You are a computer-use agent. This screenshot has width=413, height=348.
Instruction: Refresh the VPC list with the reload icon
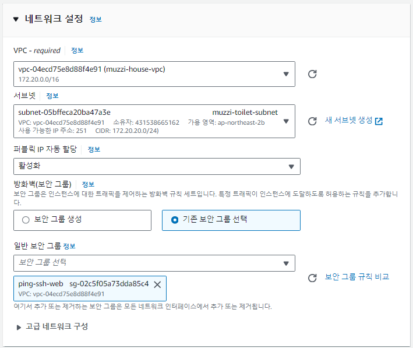tap(312, 74)
